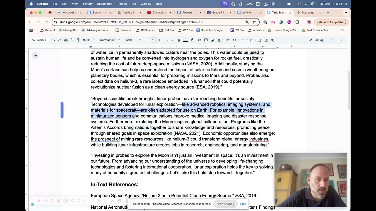This screenshot has width=376, height=211.
Task: Open the highlight color tool
Action: 192,40
